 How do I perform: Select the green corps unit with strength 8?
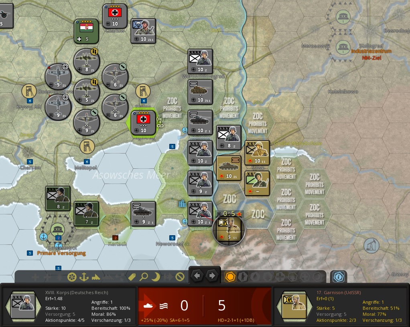(58, 199)
